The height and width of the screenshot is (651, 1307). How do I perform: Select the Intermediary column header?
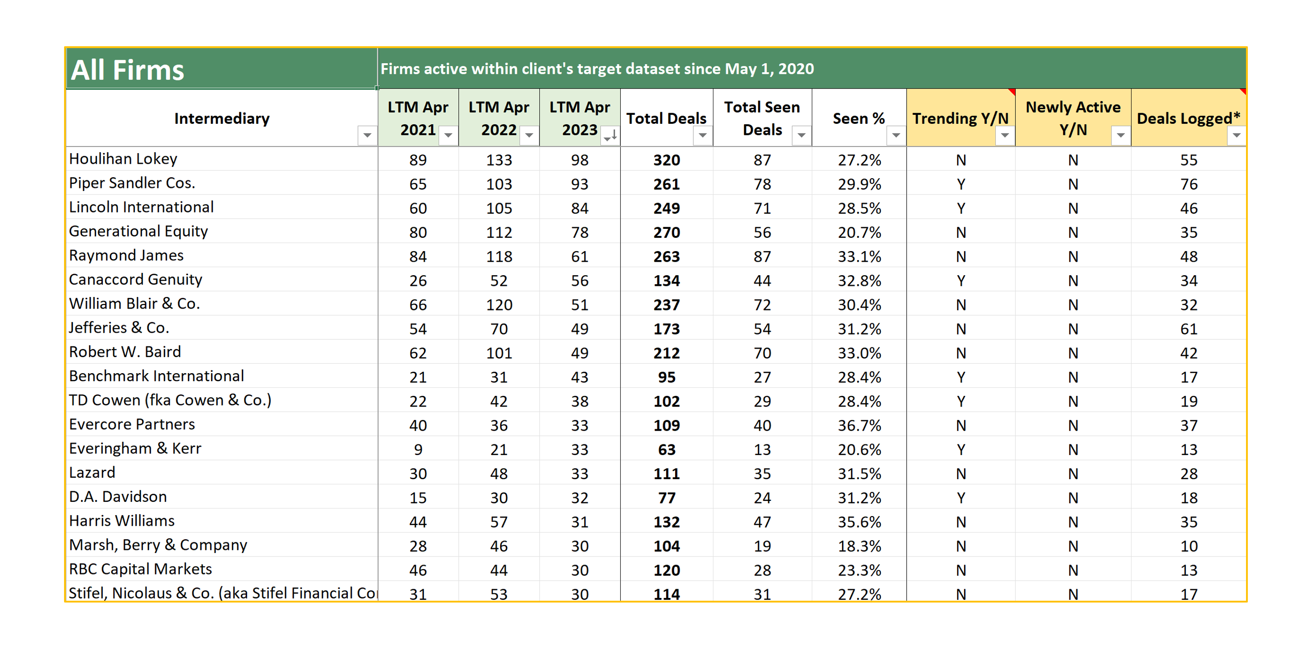(222, 118)
